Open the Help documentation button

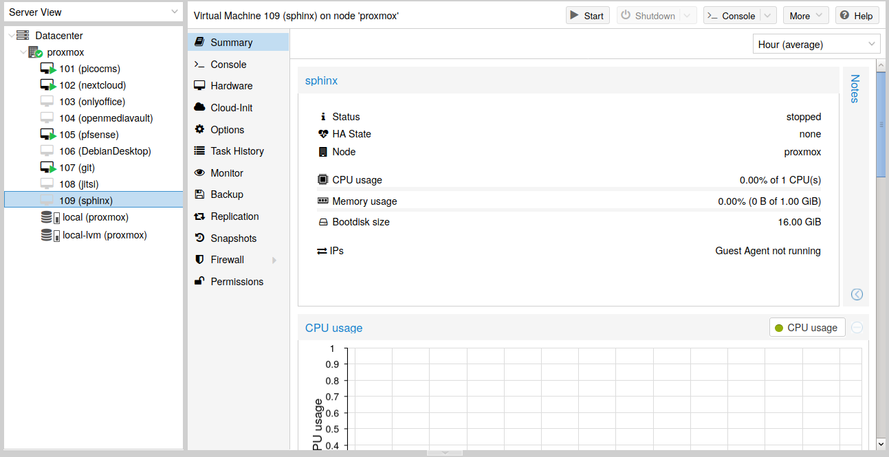point(857,16)
